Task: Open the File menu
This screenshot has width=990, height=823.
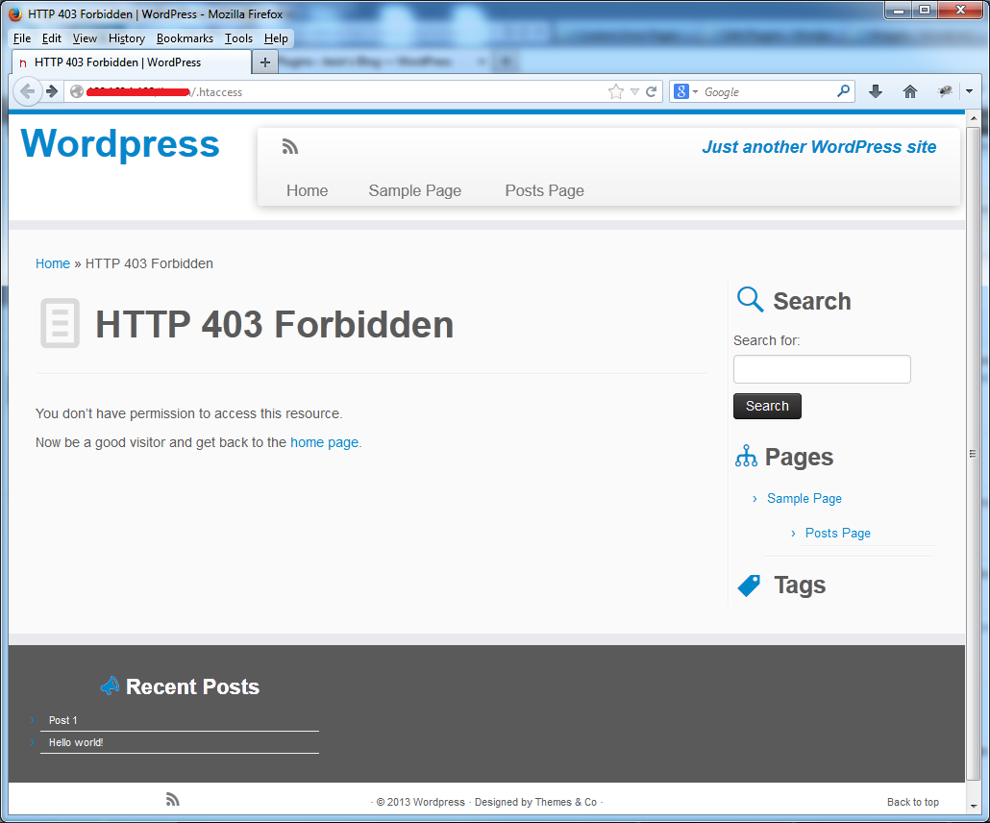Action: (x=22, y=38)
